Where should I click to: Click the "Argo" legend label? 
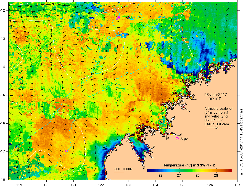click(184, 139)
